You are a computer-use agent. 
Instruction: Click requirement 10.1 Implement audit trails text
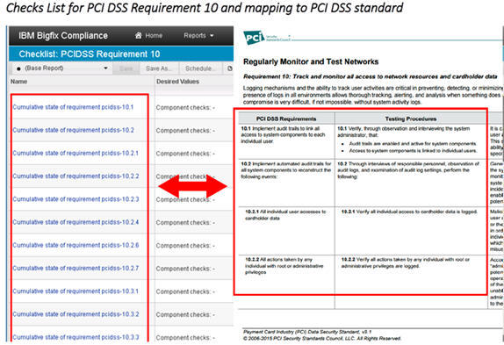[x=284, y=135]
